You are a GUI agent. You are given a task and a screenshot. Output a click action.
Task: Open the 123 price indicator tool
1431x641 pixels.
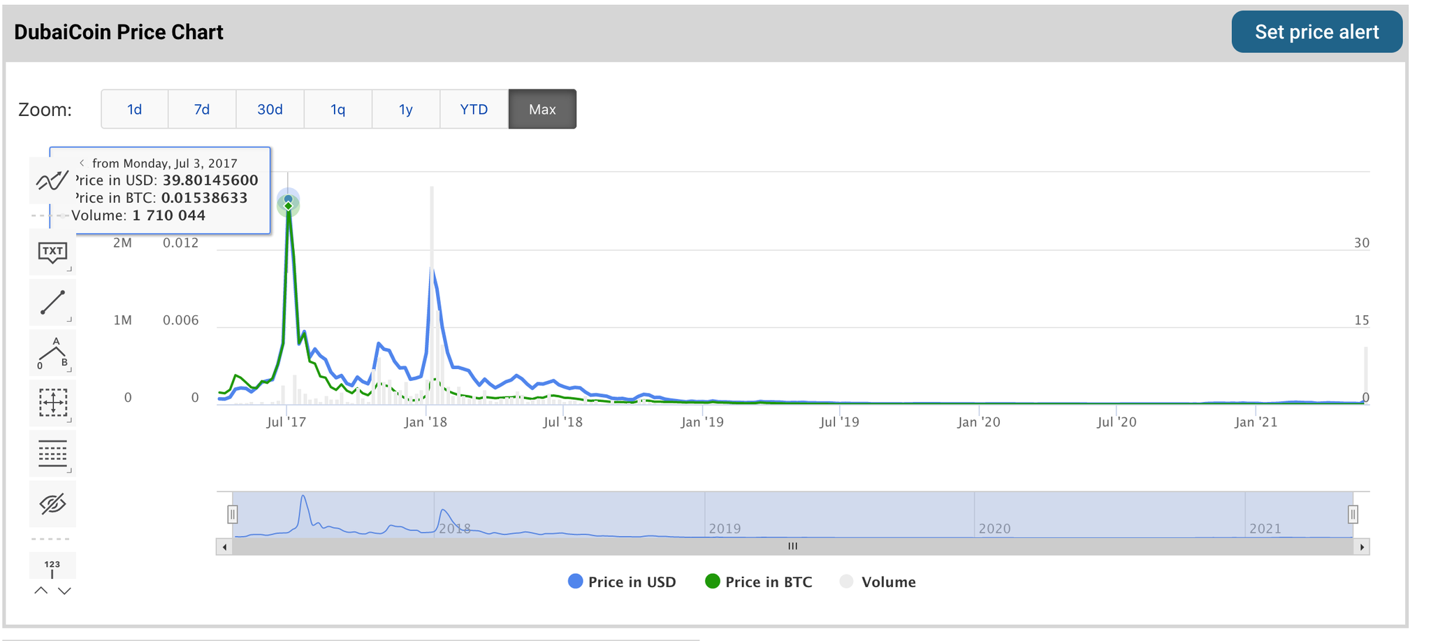pos(52,566)
